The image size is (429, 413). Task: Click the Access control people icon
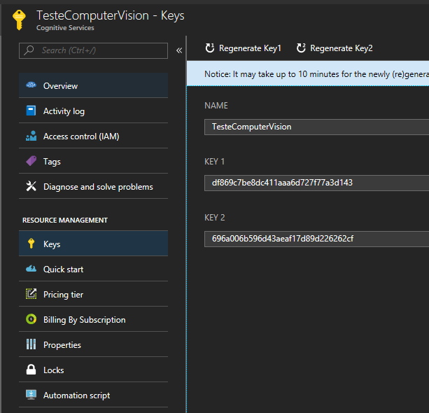(31, 136)
